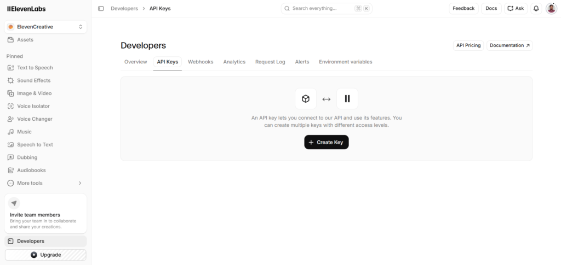Switch to the Overview tab

click(x=136, y=62)
